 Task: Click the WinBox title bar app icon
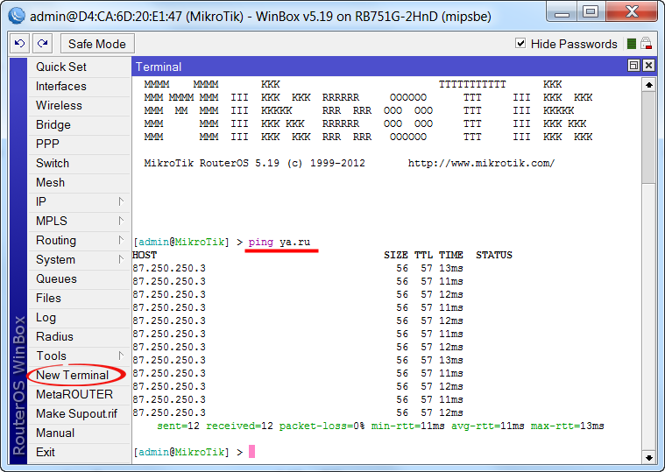(x=15, y=16)
